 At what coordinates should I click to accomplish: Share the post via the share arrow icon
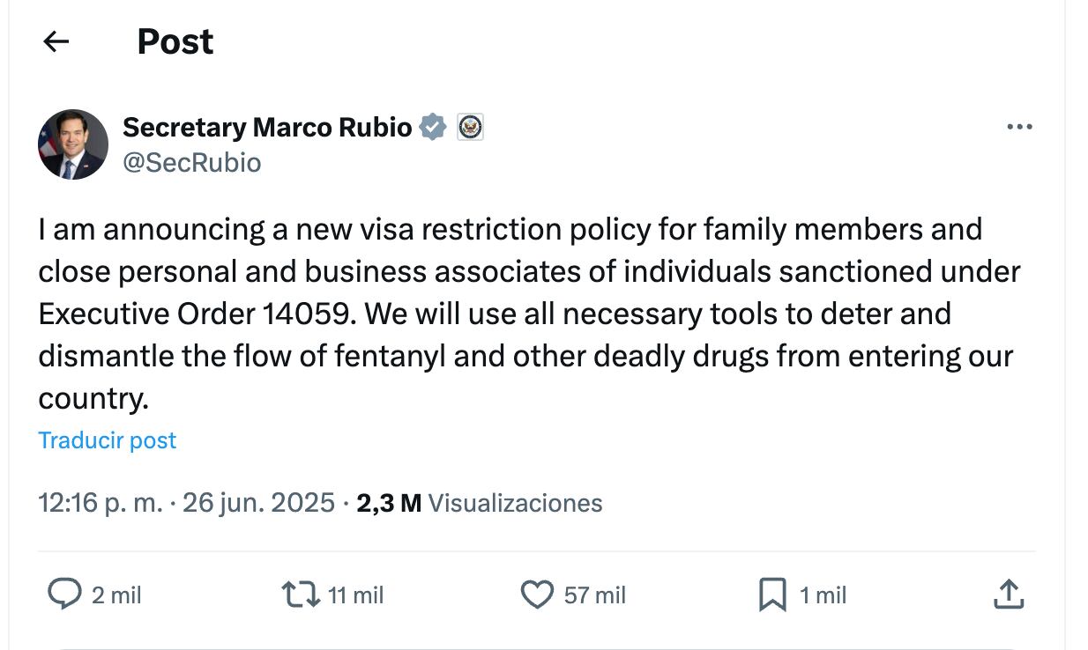click(x=1010, y=595)
